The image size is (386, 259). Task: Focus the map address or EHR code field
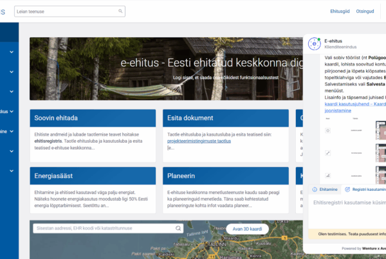click(x=108, y=228)
